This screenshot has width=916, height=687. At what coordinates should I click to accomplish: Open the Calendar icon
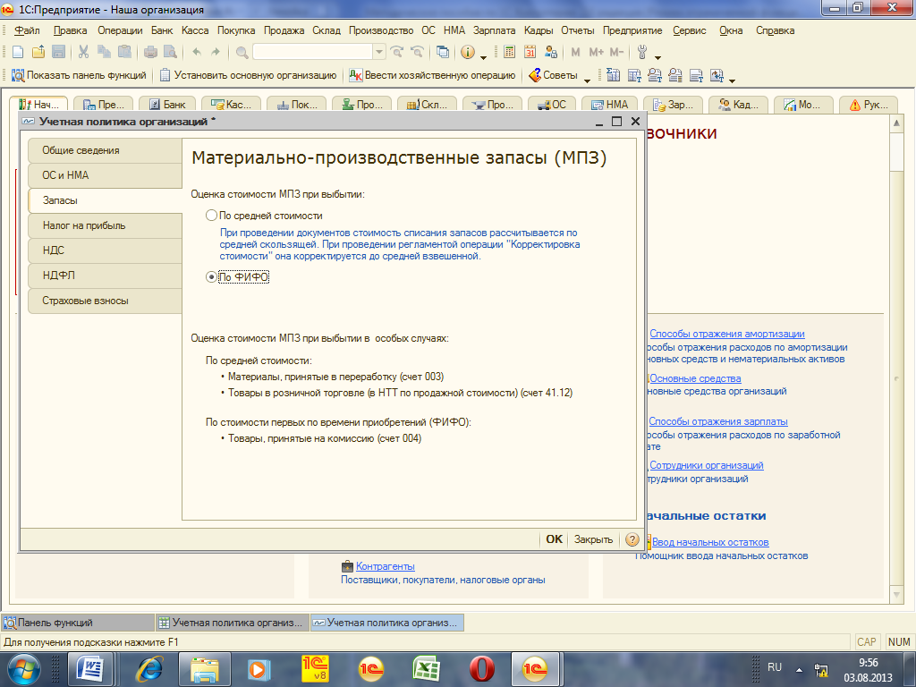pos(530,52)
